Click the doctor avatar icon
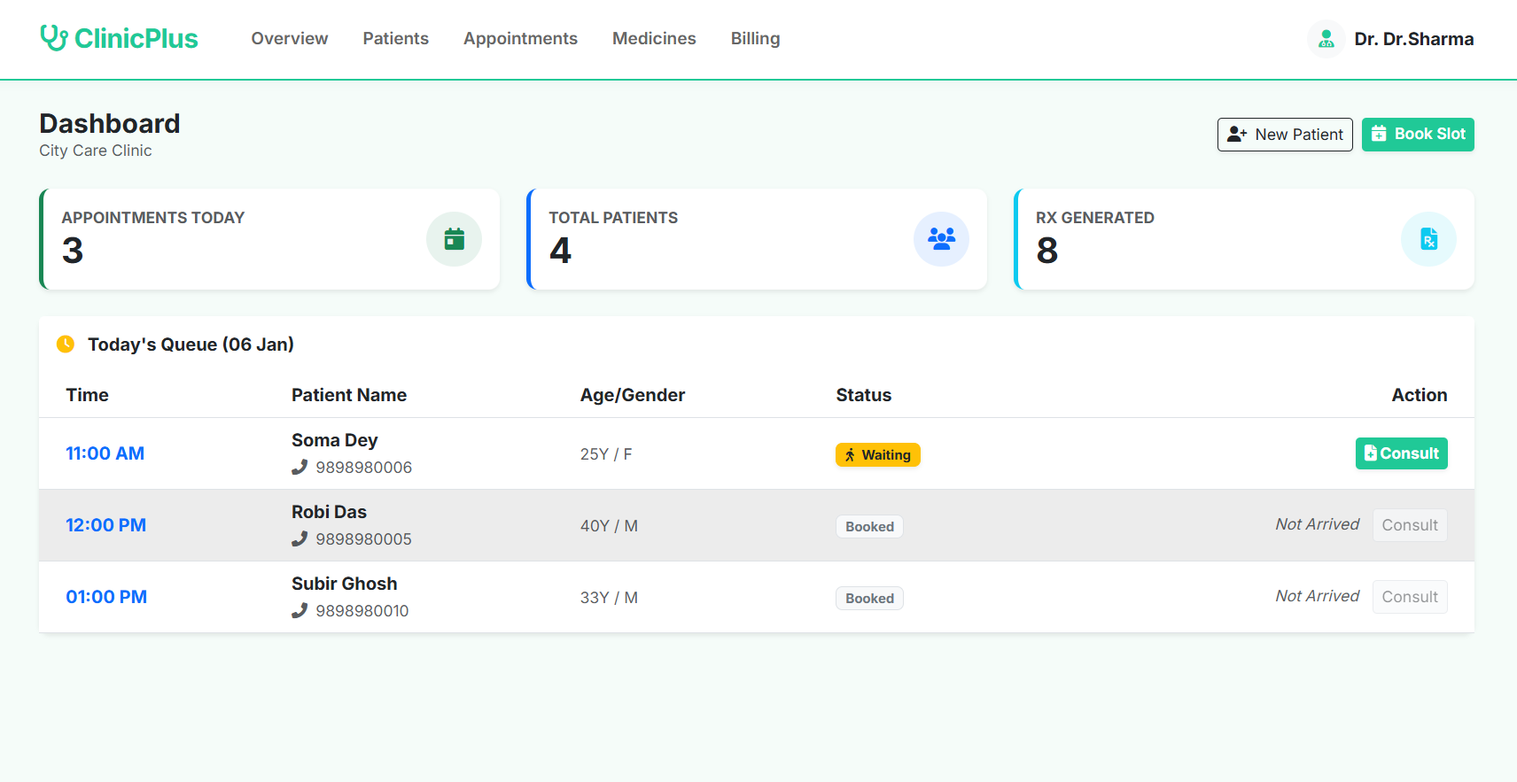 tap(1326, 39)
